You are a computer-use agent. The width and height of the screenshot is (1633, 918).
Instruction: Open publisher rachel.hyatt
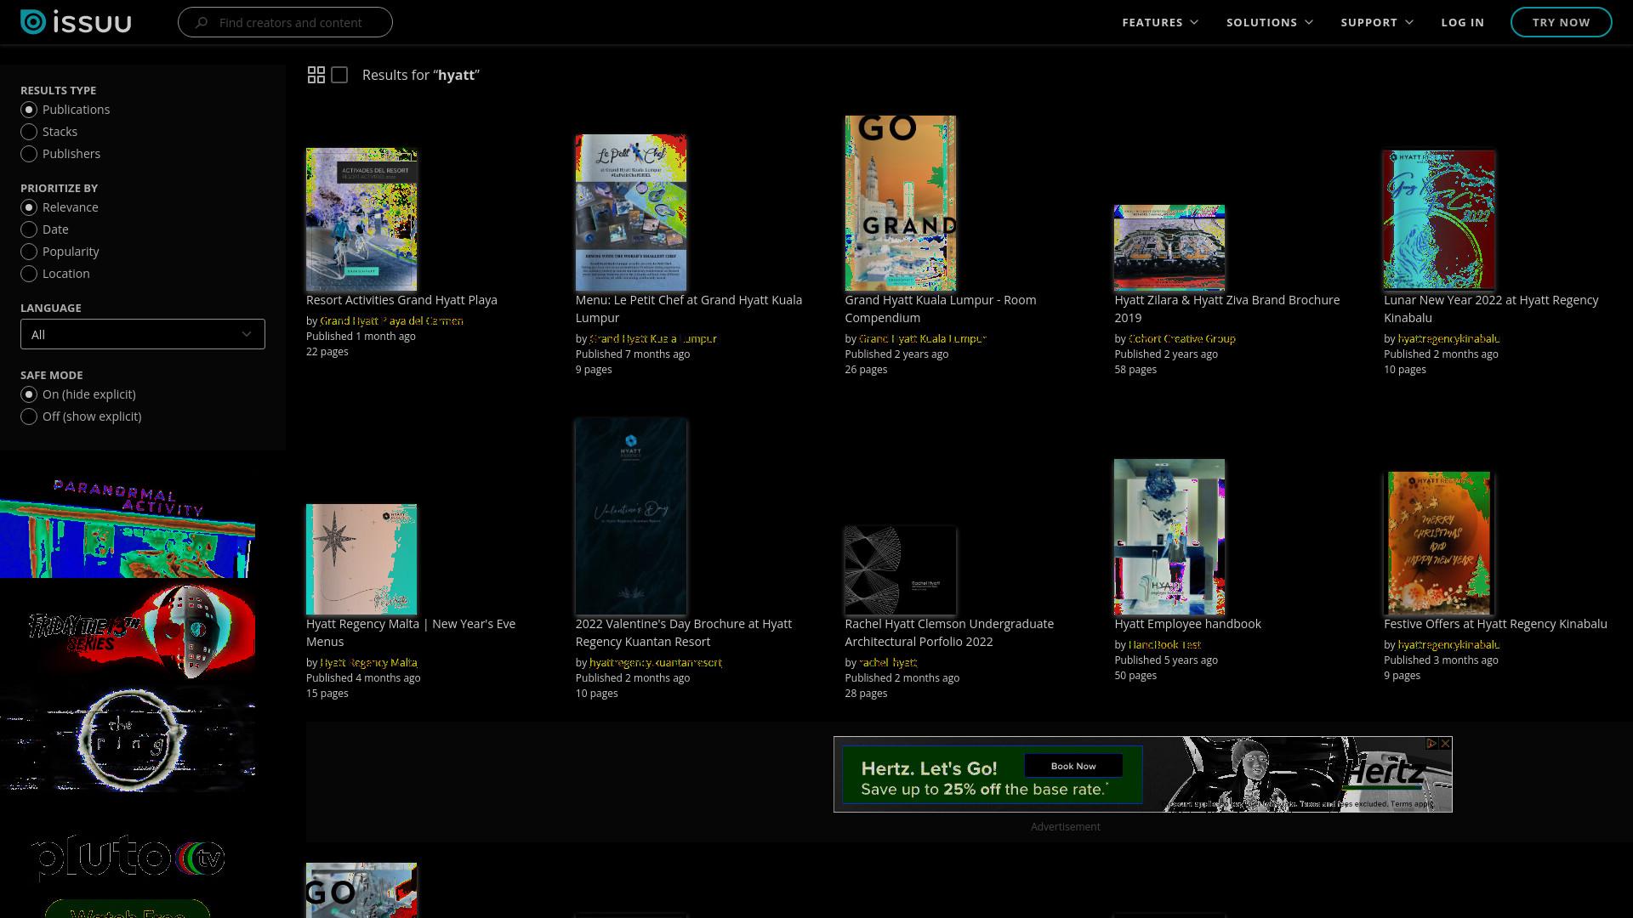(888, 663)
